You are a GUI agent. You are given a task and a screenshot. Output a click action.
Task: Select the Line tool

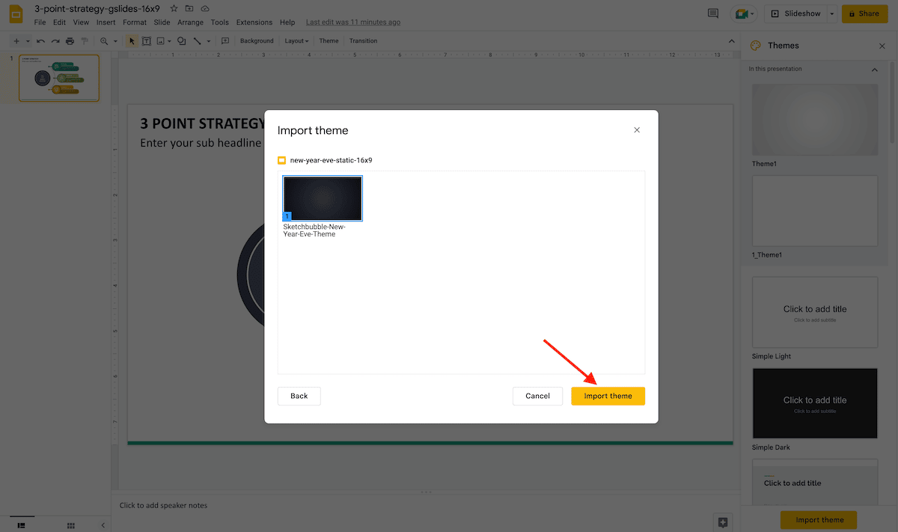coord(198,40)
